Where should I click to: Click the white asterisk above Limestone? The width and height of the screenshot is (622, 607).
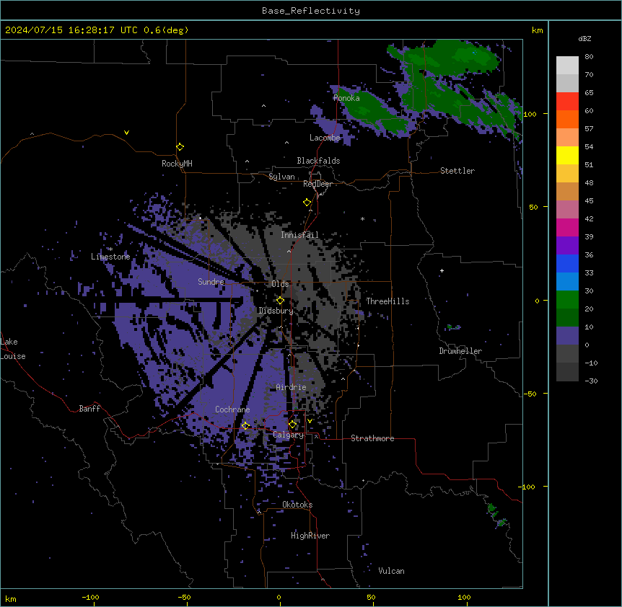click(x=110, y=249)
